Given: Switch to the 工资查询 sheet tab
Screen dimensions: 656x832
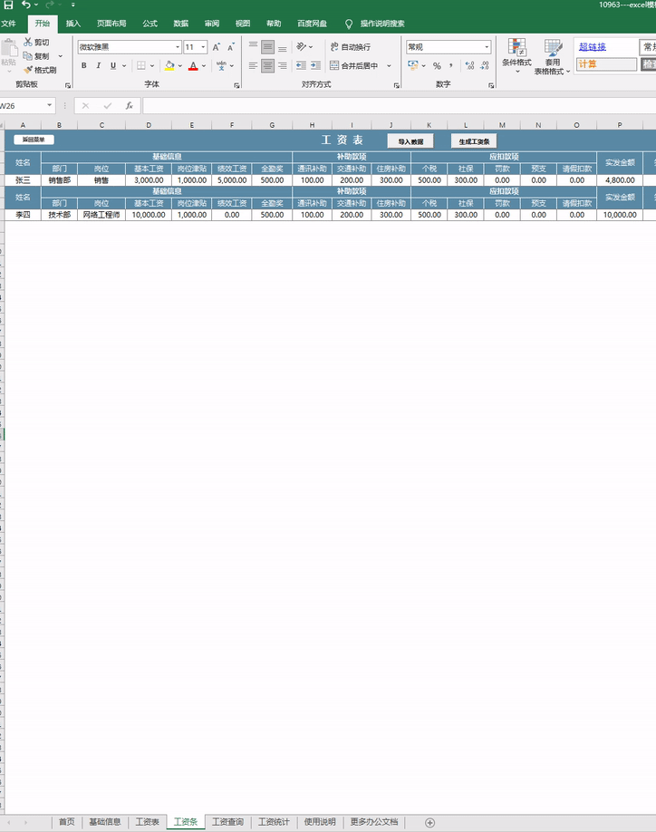Looking at the screenshot, I should [x=227, y=822].
